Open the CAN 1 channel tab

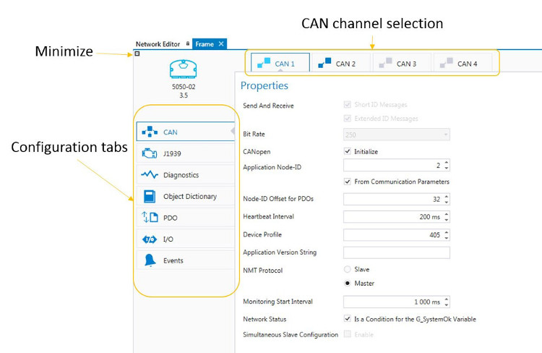tap(280, 63)
